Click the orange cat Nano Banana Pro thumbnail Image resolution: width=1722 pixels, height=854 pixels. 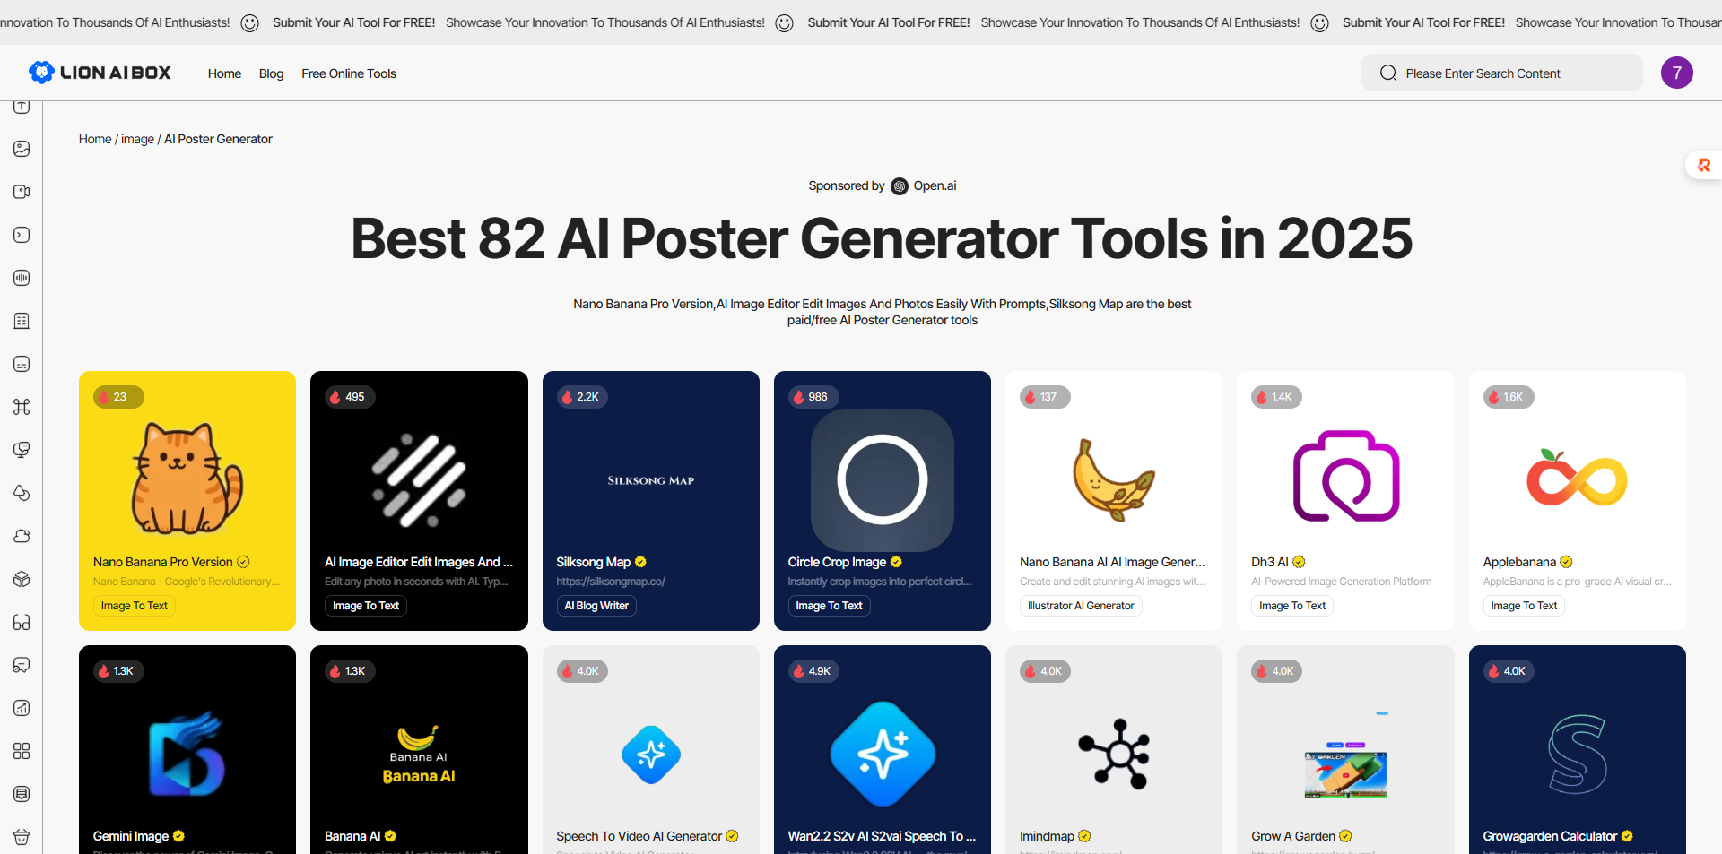pyautogui.click(x=187, y=478)
